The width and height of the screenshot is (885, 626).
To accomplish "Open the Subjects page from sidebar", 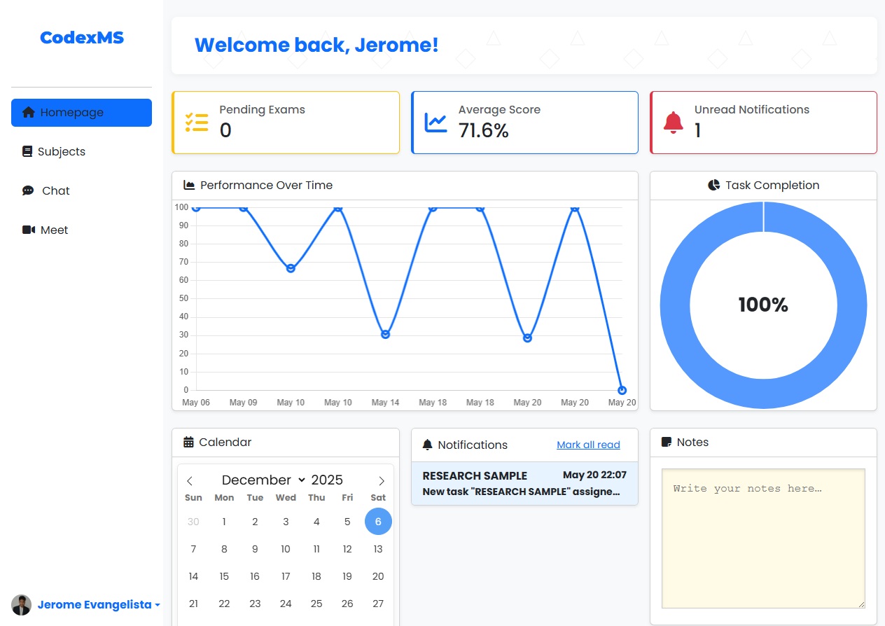I will click(x=61, y=152).
